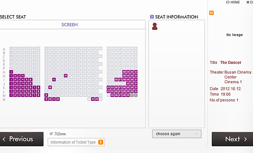Choose seat 1 in row G
Screen dimensions: 253x153
pyautogui.click(x=11, y=72)
